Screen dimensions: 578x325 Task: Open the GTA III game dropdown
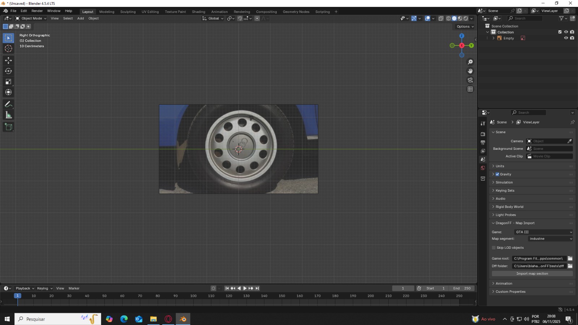coord(544,232)
